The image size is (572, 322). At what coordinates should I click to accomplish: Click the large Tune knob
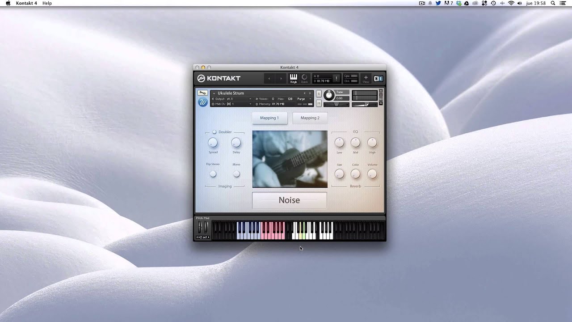coord(329,95)
